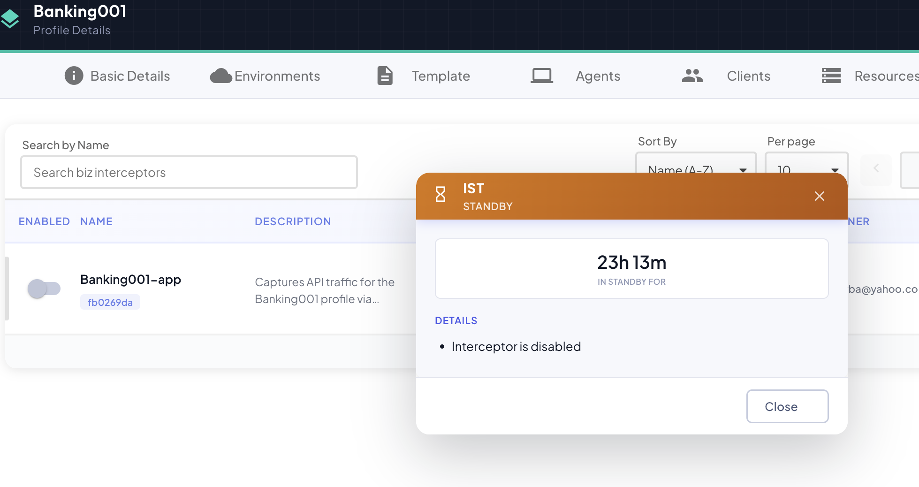Focus the Search biz interceptors field
919x487 pixels.
(189, 172)
